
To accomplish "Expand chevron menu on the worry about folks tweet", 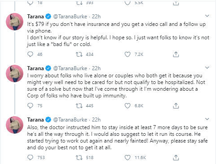I will coord(207,67).
